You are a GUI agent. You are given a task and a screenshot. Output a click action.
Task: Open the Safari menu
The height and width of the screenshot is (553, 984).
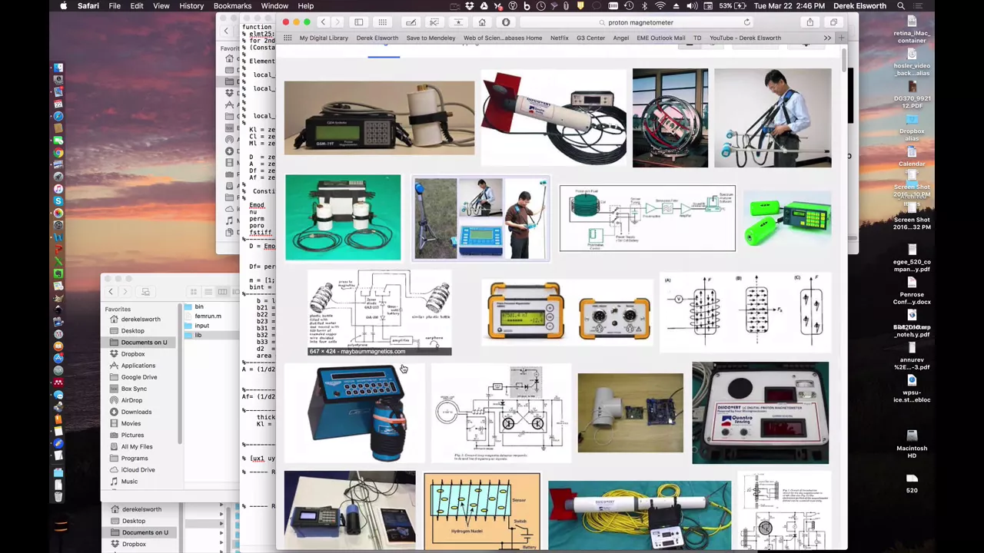tap(88, 6)
